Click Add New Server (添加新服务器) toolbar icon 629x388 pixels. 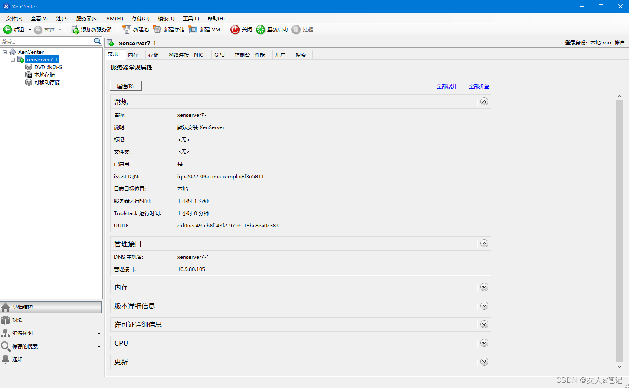tap(75, 30)
